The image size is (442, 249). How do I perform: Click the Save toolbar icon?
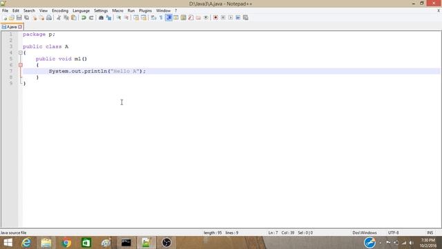pos(19,18)
